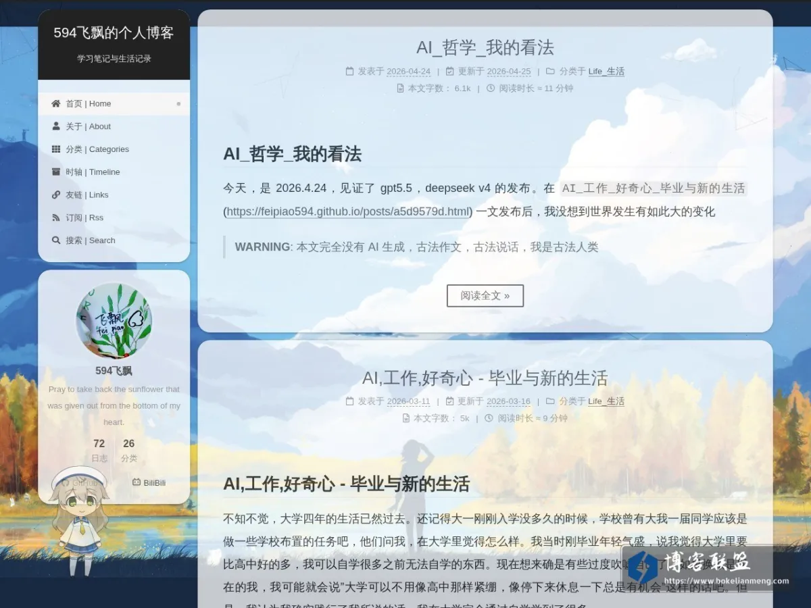Click the magnifier search icon
Image resolution: width=811 pixels, height=608 pixels.
[x=56, y=240]
